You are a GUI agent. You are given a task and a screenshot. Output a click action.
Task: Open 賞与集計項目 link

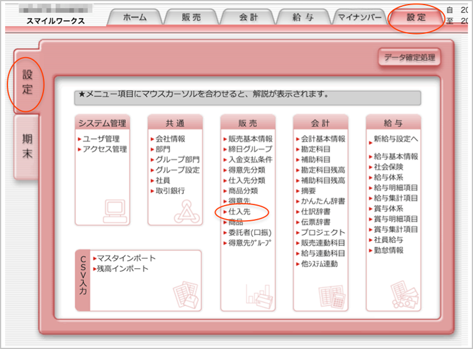(396, 229)
